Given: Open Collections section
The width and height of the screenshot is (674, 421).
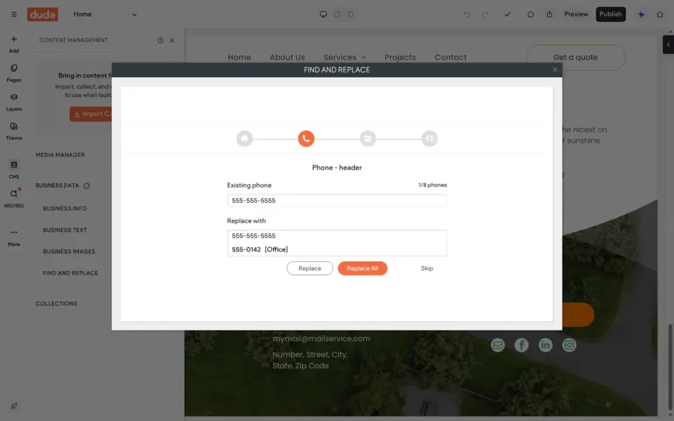Looking at the screenshot, I should (x=57, y=303).
